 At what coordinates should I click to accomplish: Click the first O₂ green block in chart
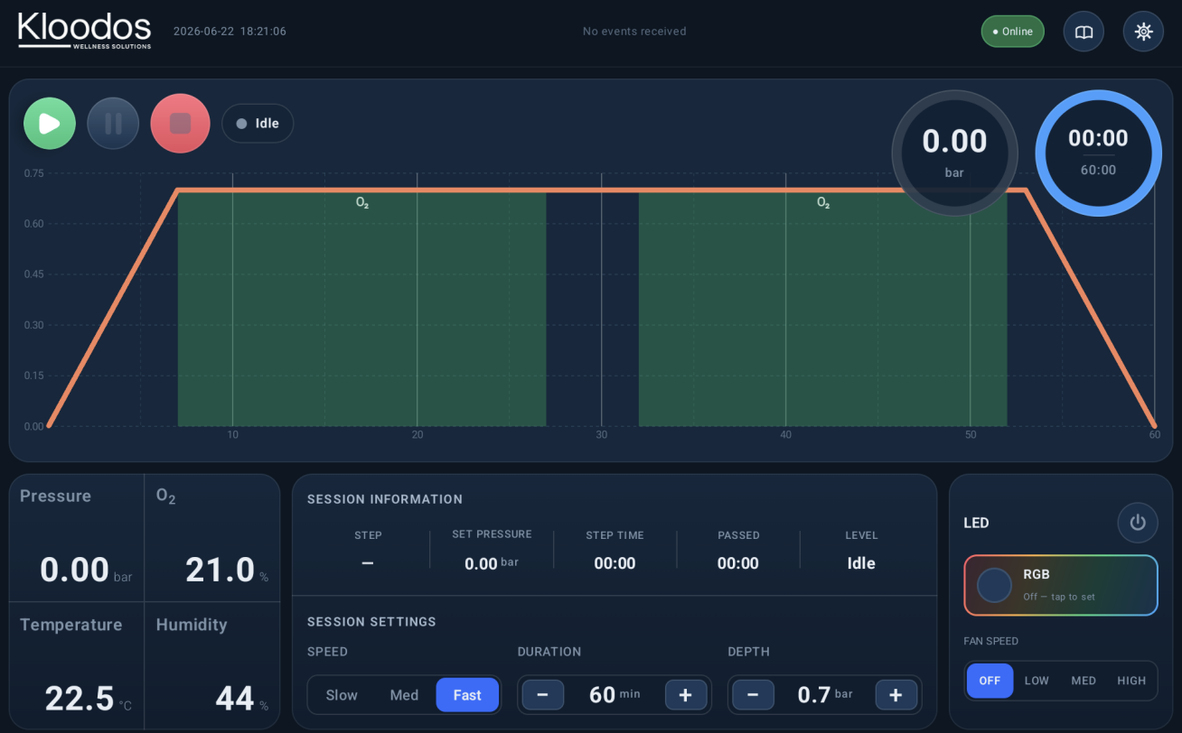click(x=361, y=309)
